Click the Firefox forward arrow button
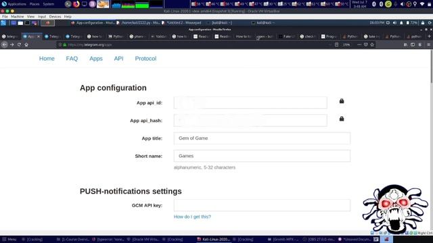Screen dimensions: 433x243 click(12, 45)
